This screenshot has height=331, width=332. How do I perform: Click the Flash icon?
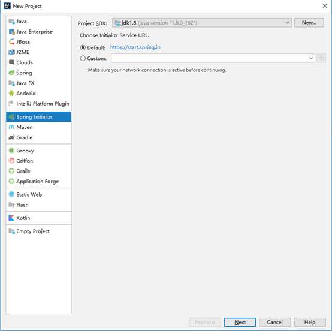(x=11, y=204)
